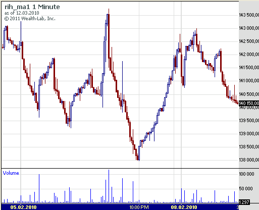Viewport: 259px width, 210px height.
Task: Click the chart title rih_ma1 1 Minute
Action: (32, 7)
